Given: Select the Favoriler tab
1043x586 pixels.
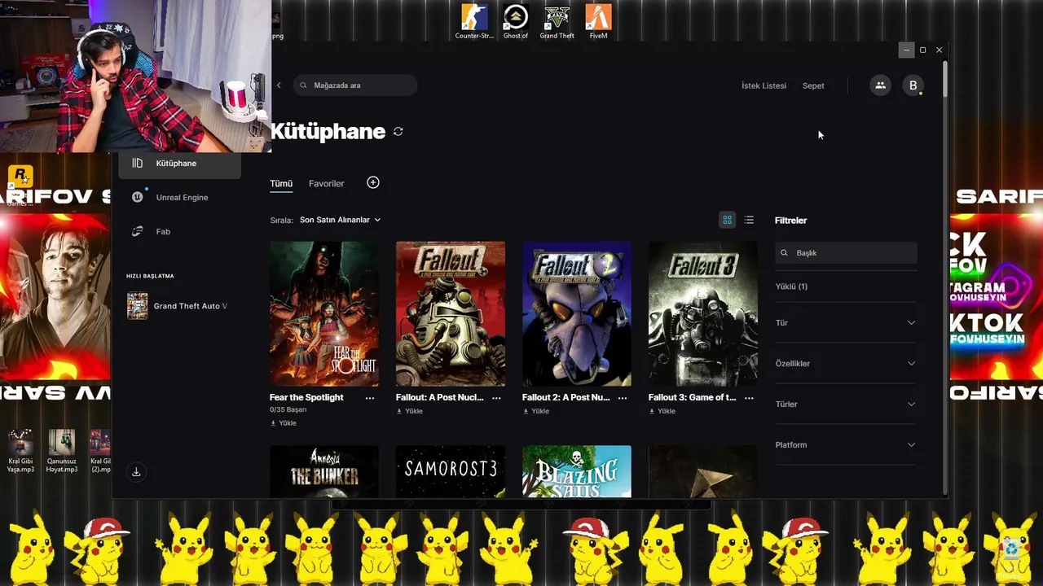Looking at the screenshot, I should pos(326,183).
